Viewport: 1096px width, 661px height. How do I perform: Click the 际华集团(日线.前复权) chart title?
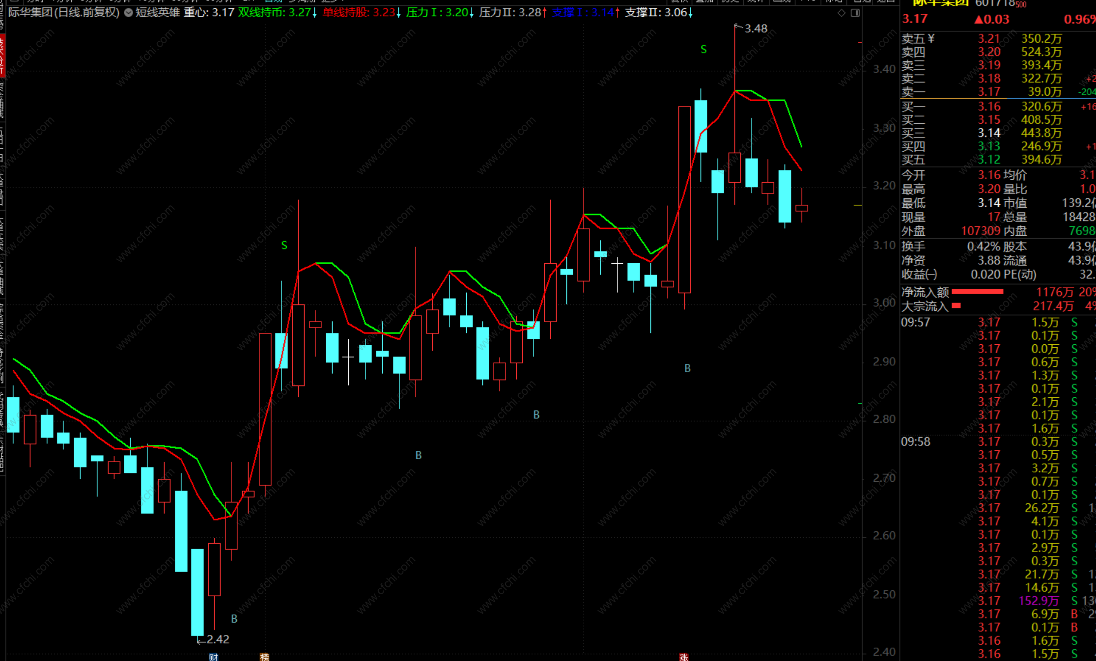(64, 12)
